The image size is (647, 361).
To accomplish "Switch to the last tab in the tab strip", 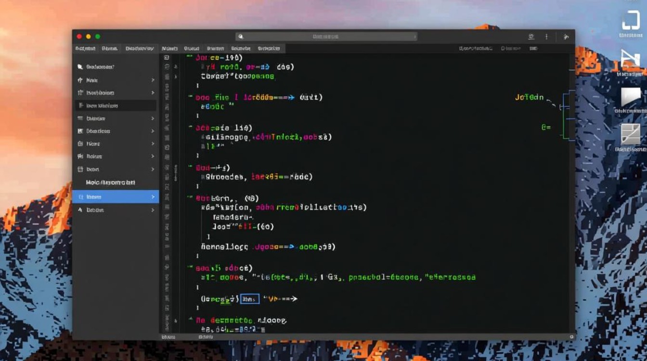I will click(269, 49).
